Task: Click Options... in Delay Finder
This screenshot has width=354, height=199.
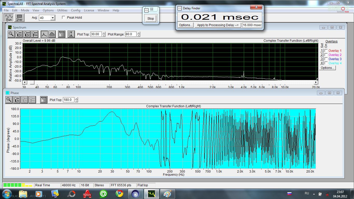Action: point(186,25)
